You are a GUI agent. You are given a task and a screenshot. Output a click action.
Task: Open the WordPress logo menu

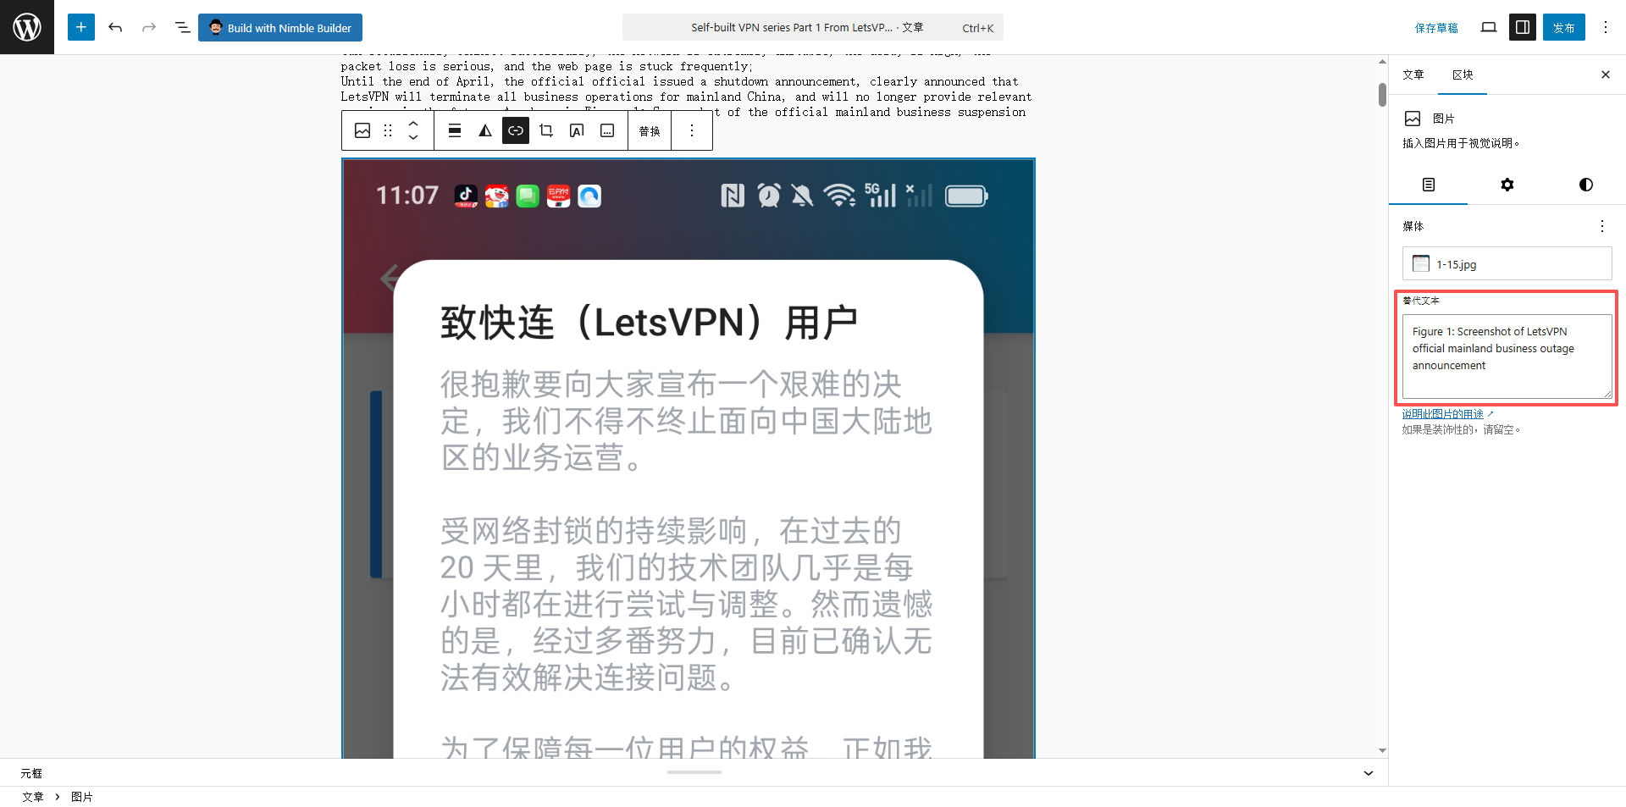point(27,27)
